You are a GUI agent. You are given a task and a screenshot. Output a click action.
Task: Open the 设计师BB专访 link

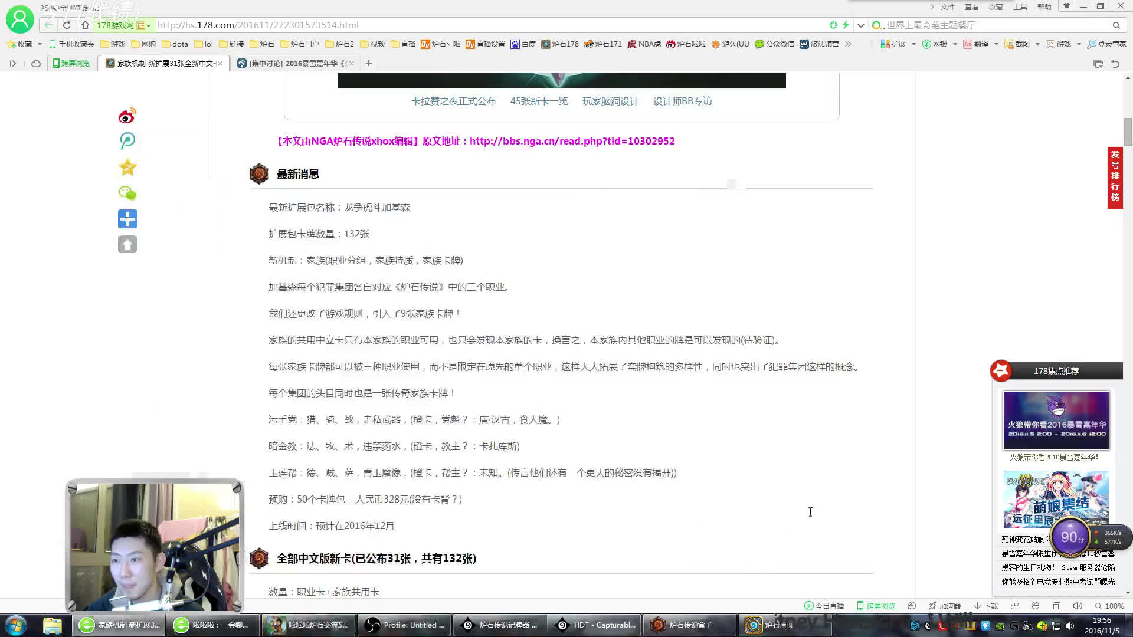[x=682, y=101]
